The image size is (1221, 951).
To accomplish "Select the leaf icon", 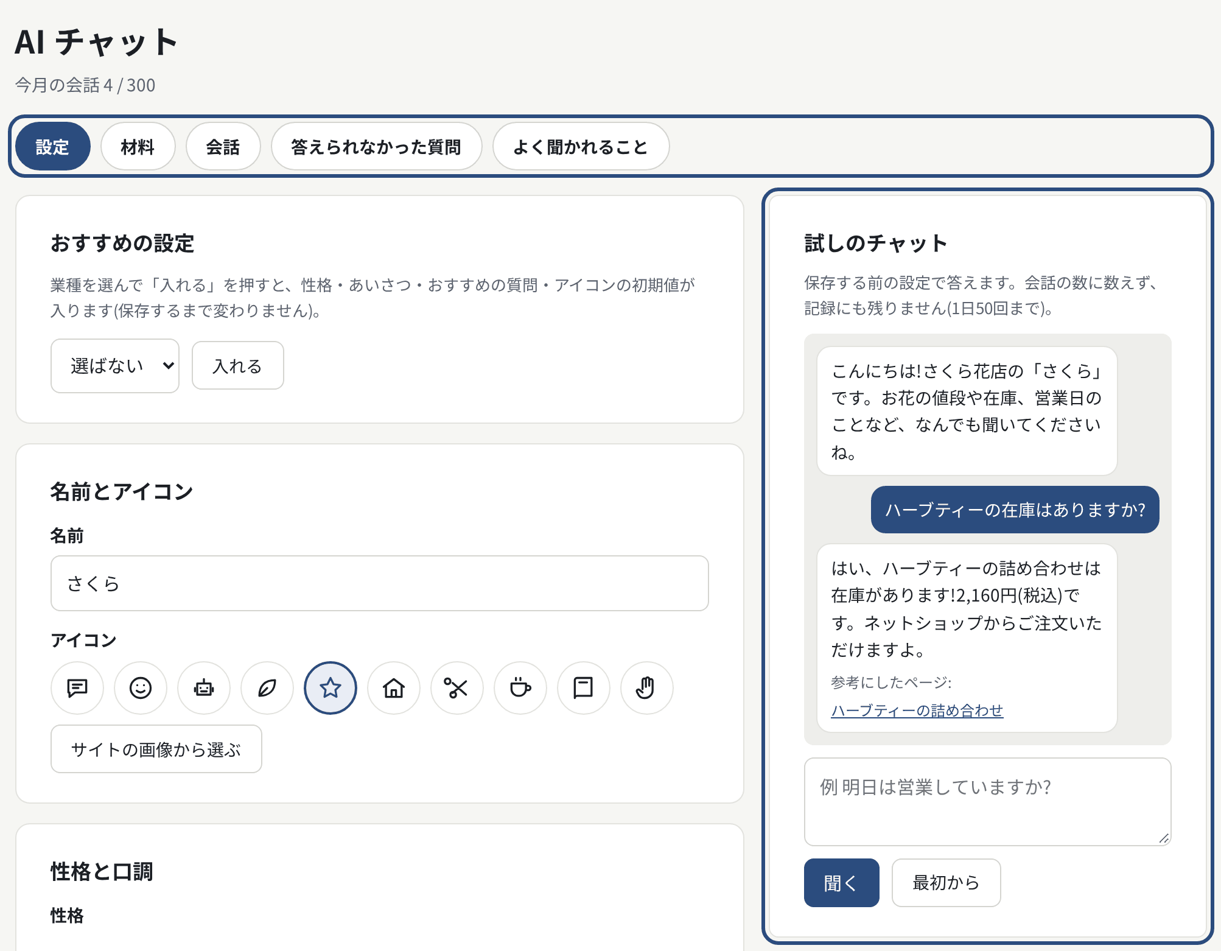I will pos(267,688).
